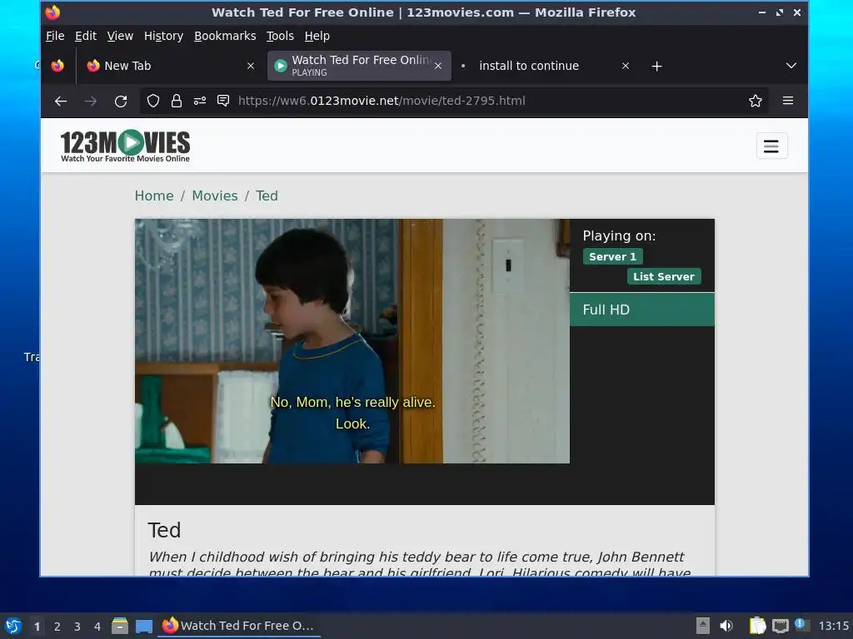Go back to the previous page
This screenshot has width=853, height=639.
[60, 101]
